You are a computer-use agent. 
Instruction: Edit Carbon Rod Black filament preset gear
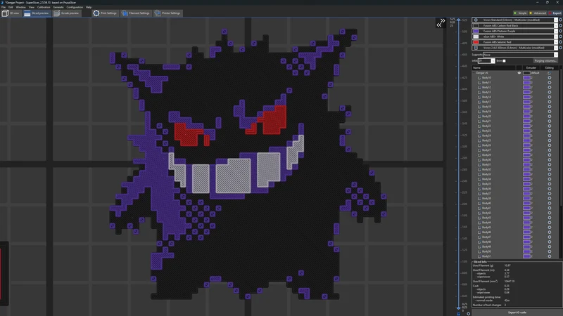(x=560, y=26)
